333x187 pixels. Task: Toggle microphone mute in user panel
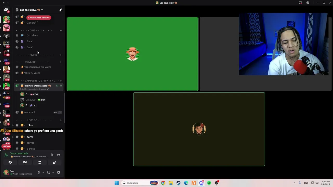tap(39, 172)
